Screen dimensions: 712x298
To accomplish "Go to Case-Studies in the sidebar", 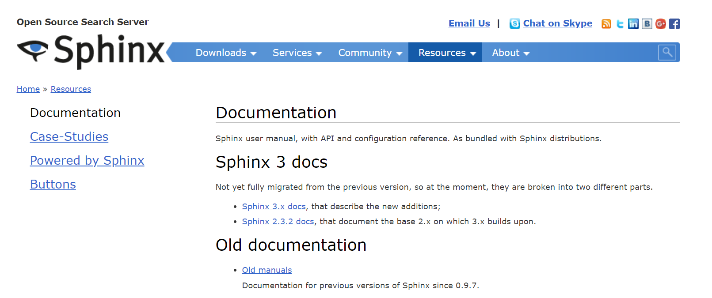I will [69, 137].
